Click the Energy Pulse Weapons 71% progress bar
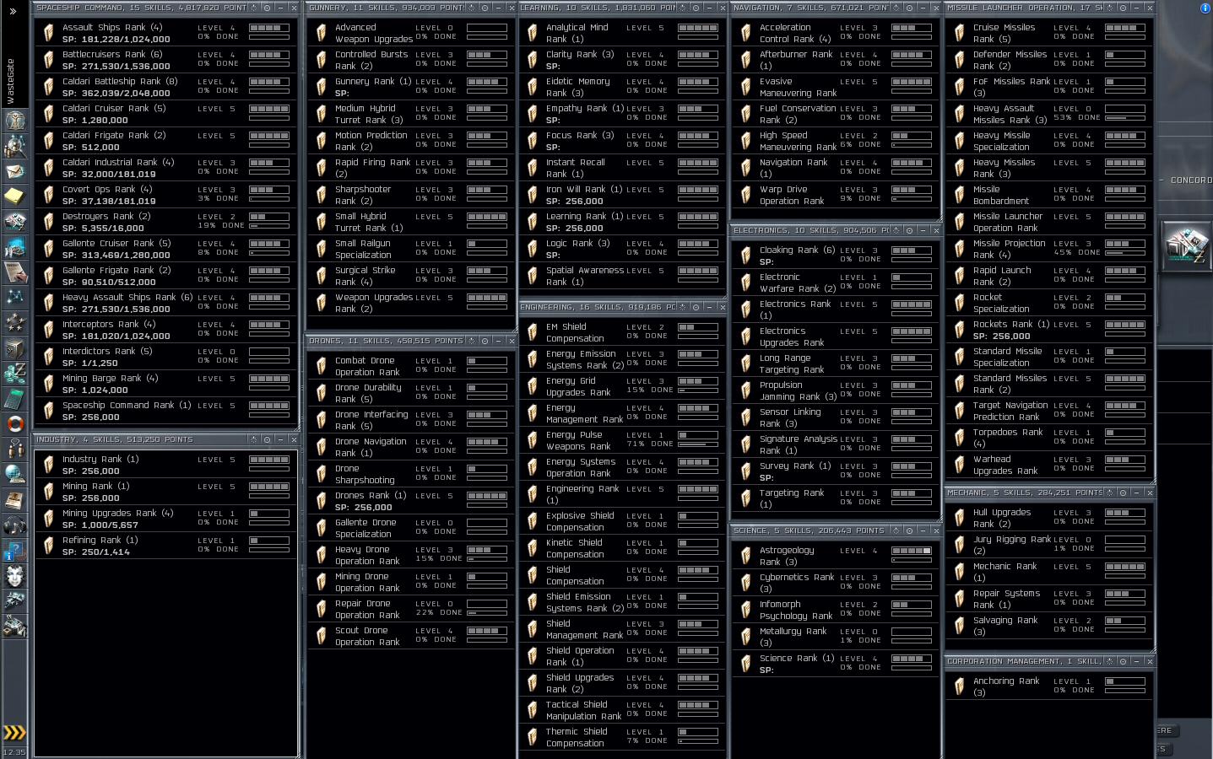Screen dimensions: 1213x759 click(698, 444)
